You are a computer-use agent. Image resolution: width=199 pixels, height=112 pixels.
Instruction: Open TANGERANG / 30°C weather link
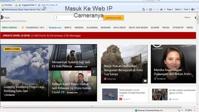(x=35, y=28)
